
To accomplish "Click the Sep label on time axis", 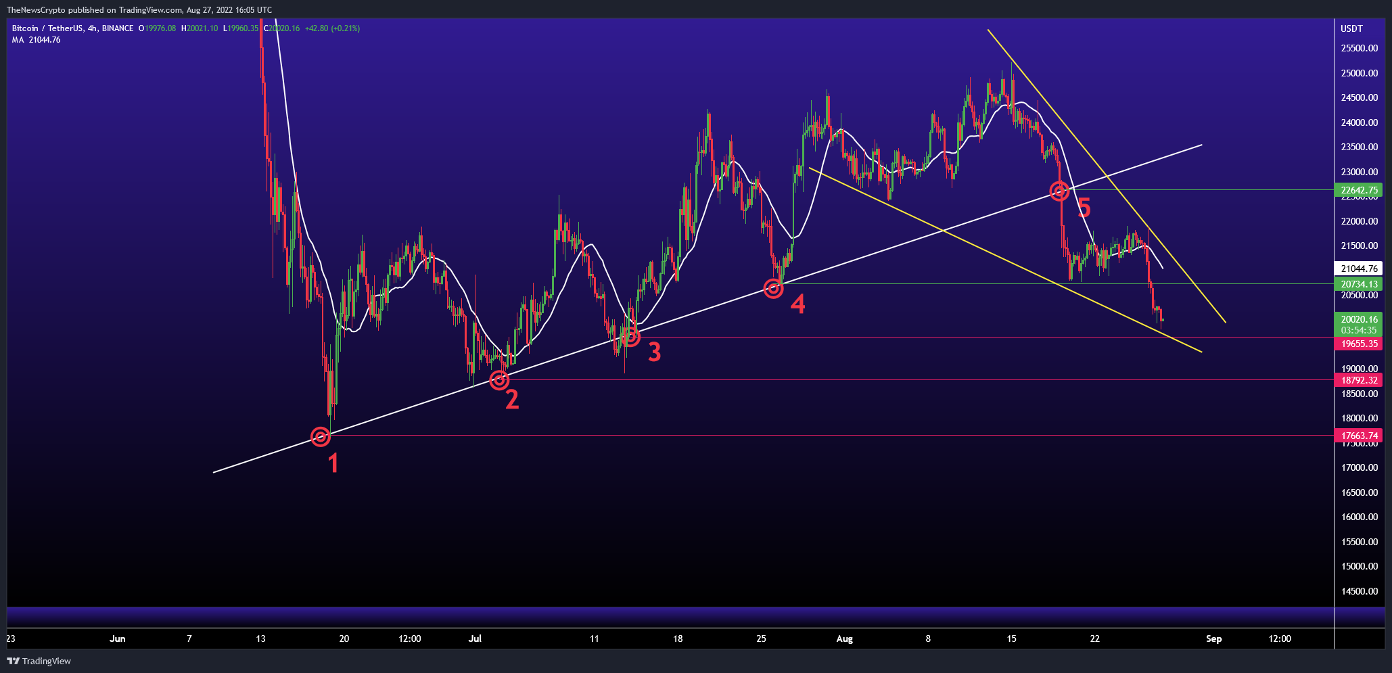I will (1214, 639).
